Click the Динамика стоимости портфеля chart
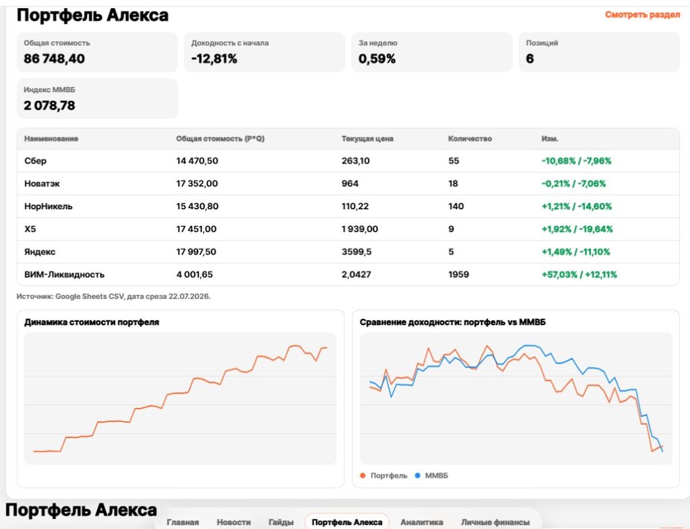 coord(181,398)
